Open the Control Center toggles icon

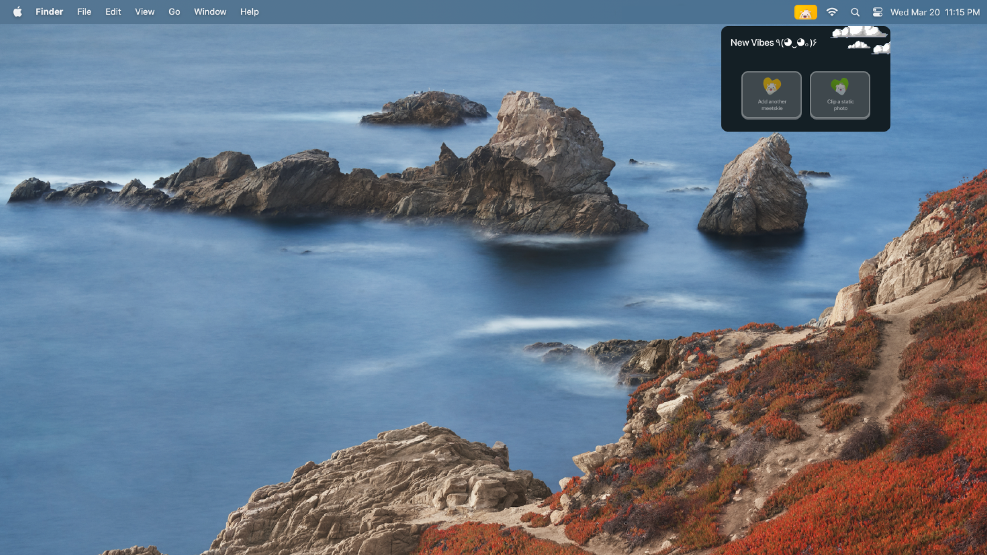point(877,12)
